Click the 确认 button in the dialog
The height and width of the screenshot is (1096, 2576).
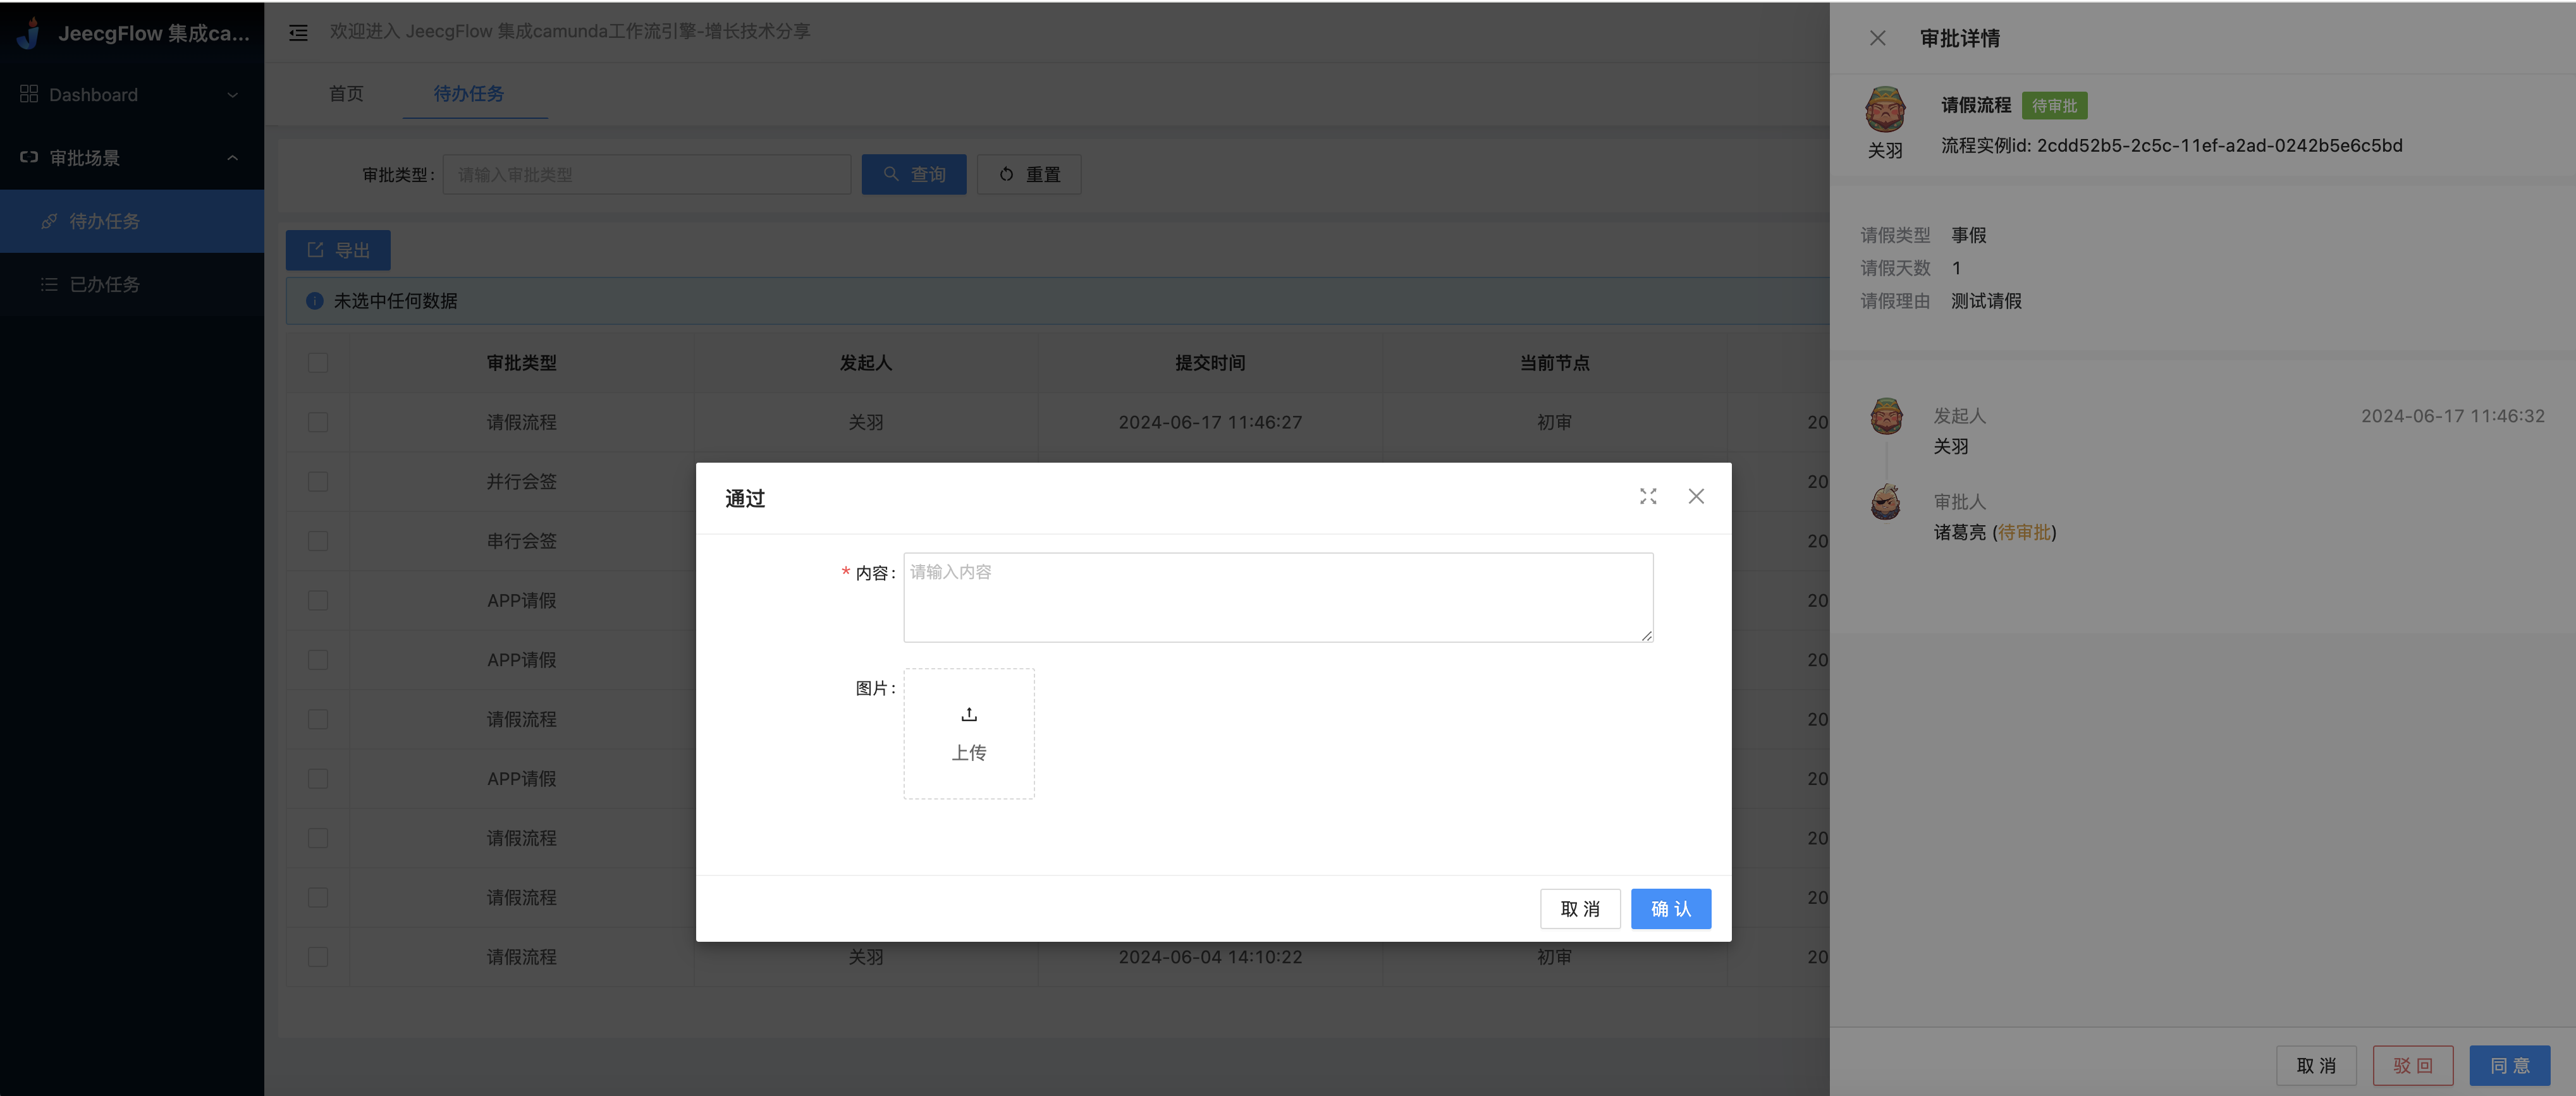tap(1670, 909)
